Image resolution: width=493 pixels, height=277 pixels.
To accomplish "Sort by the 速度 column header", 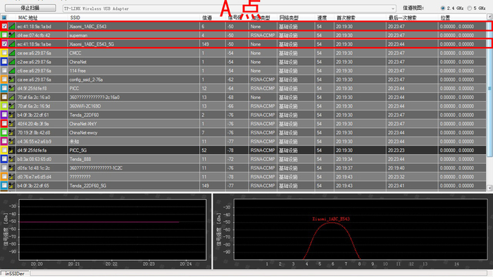I will [322, 18].
